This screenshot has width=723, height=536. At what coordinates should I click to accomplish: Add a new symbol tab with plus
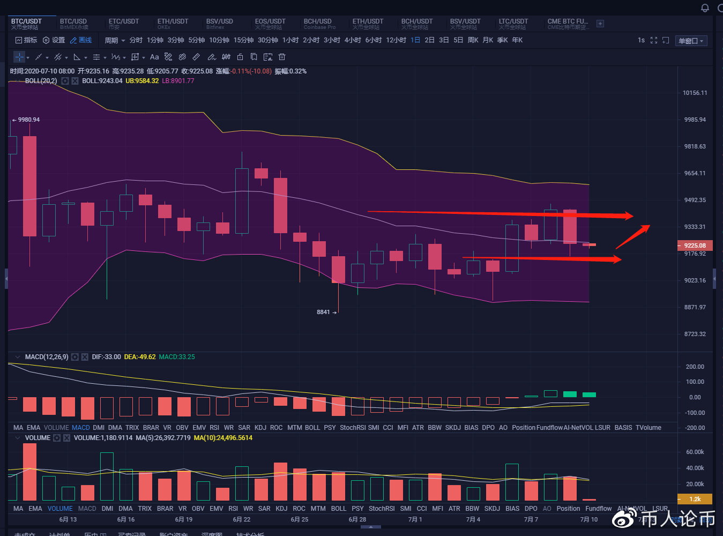(600, 24)
